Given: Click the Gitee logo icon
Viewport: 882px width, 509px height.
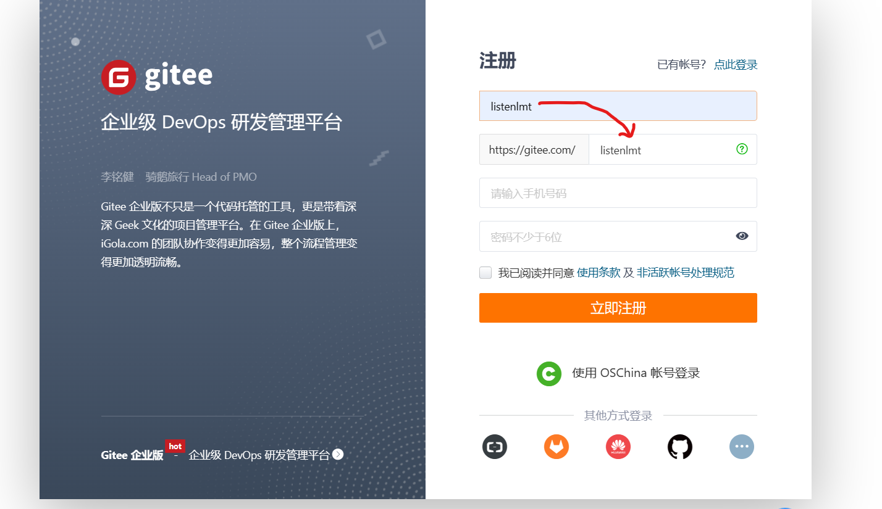Looking at the screenshot, I should pyautogui.click(x=119, y=77).
